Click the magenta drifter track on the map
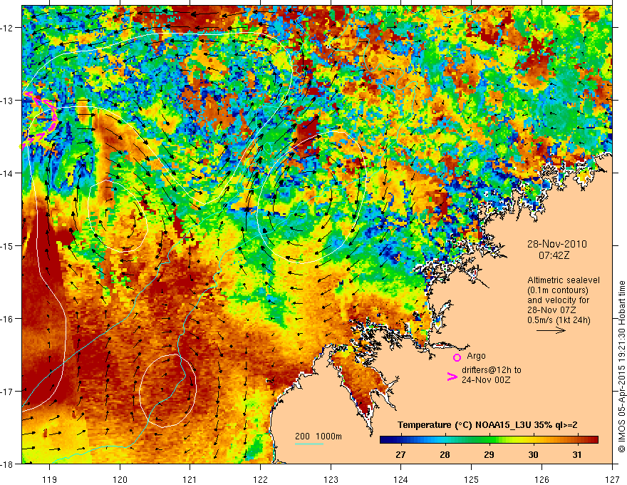 pos(40,119)
